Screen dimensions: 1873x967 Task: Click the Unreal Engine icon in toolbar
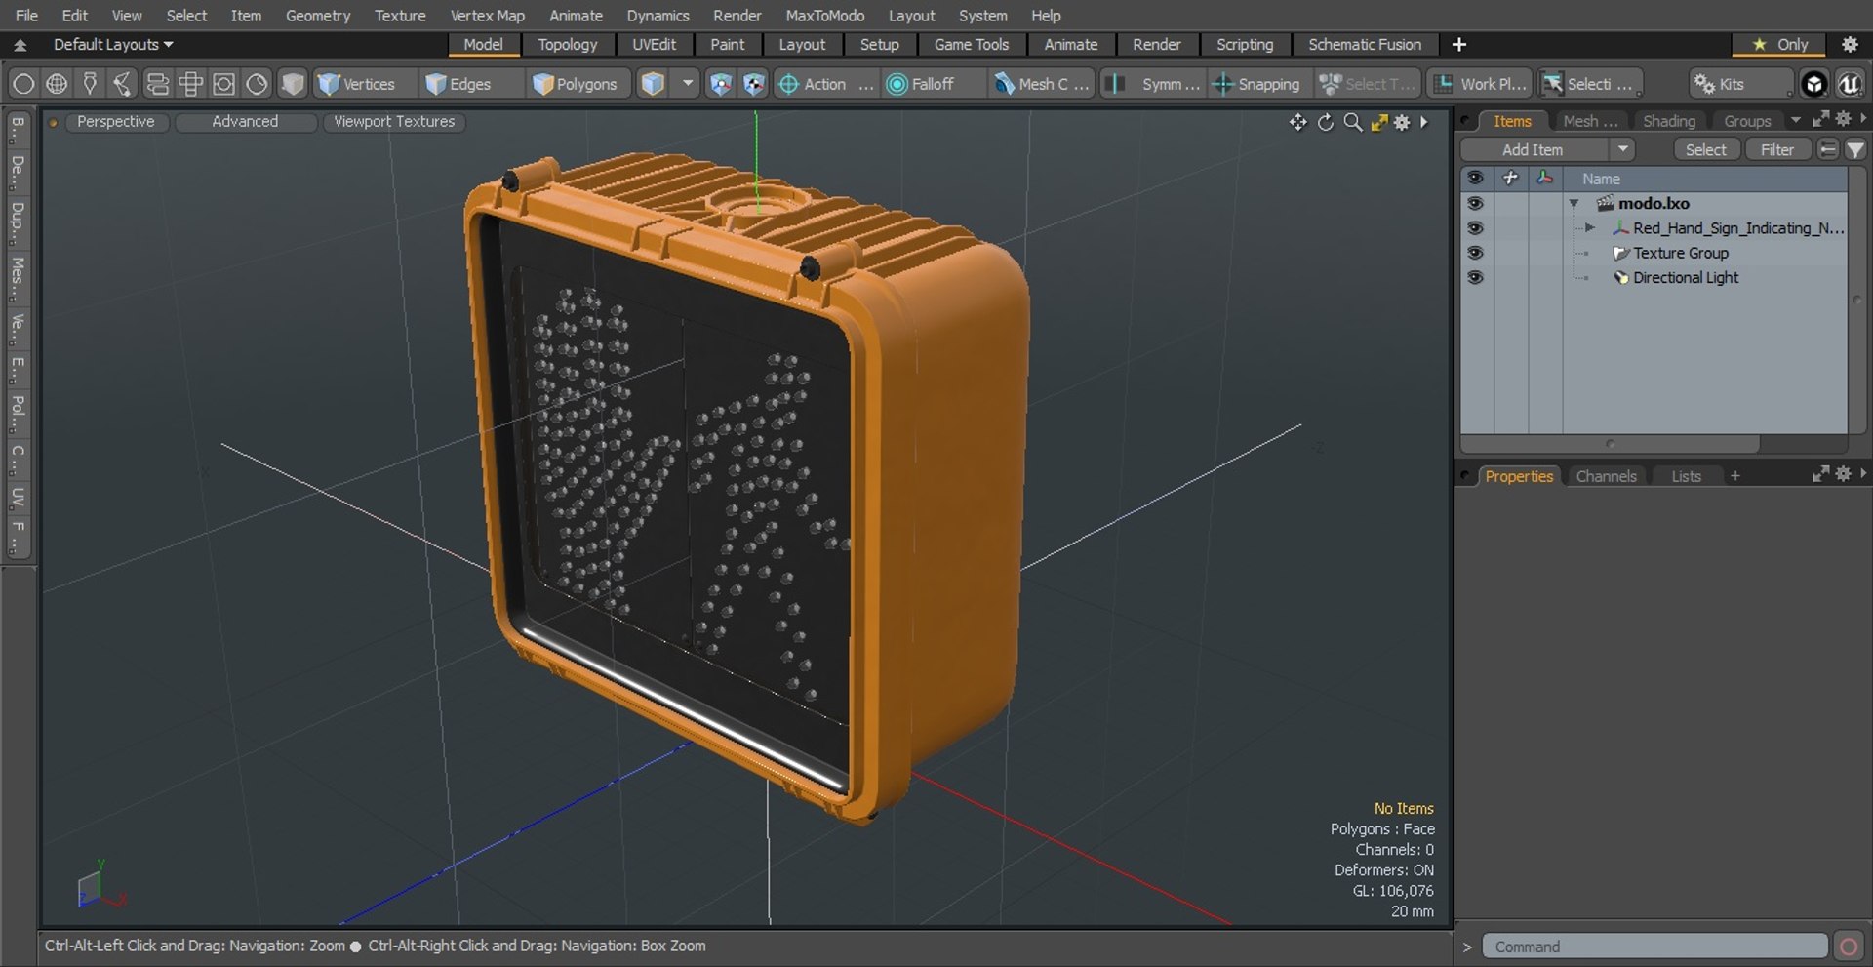click(x=1849, y=84)
